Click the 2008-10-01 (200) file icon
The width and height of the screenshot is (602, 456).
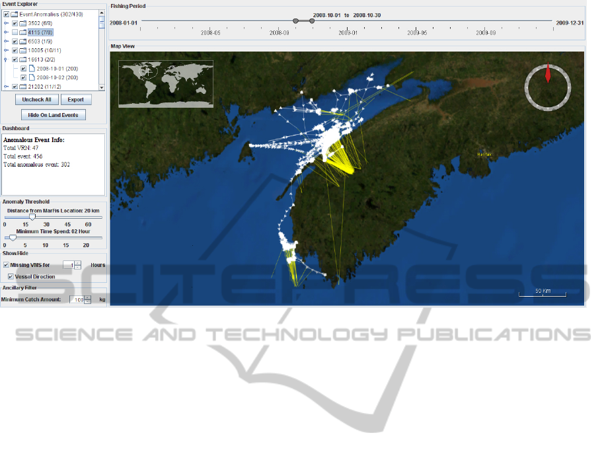(x=32, y=68)
